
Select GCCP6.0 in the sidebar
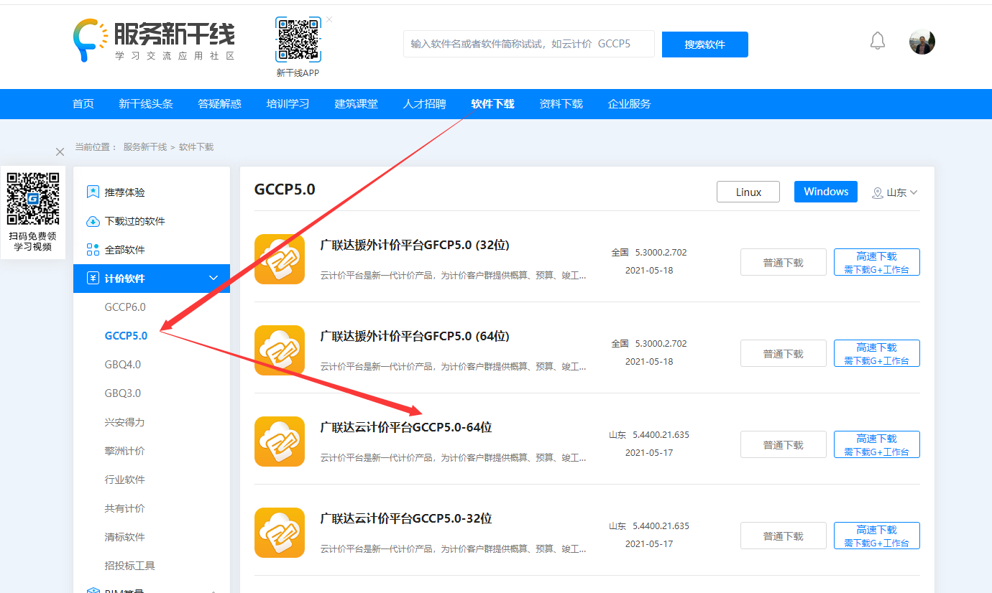125,307
